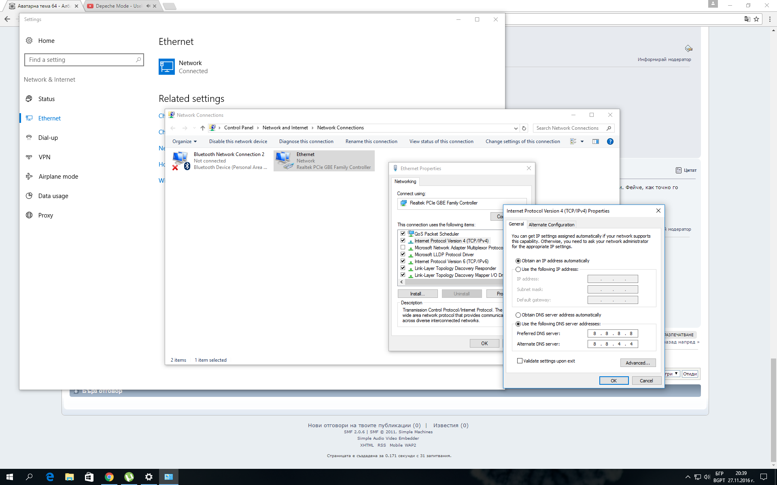
Task: Open Airplane mode settings in sidebar
Action: [x=58, y=177]
